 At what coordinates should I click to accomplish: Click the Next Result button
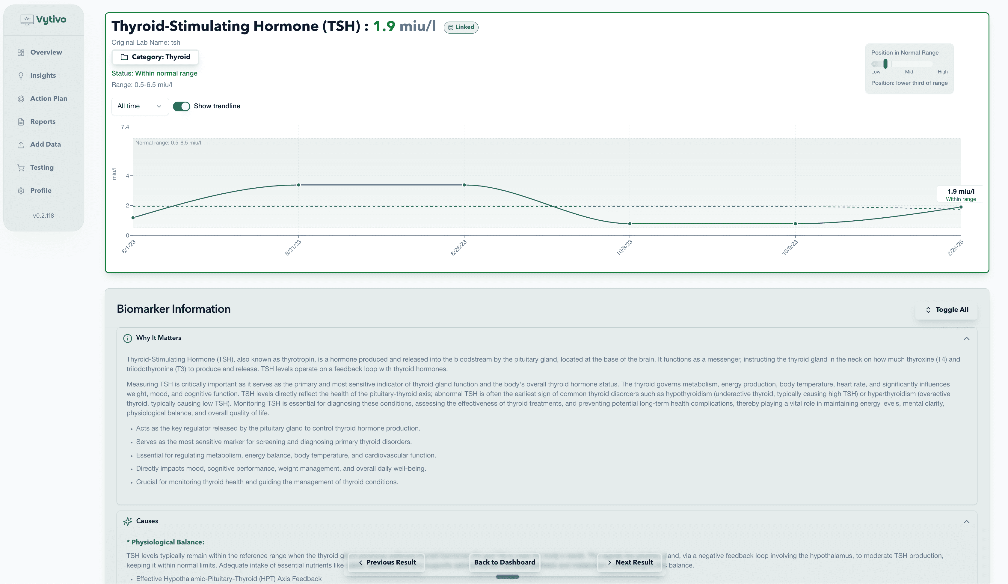click(x=630, y=562)
